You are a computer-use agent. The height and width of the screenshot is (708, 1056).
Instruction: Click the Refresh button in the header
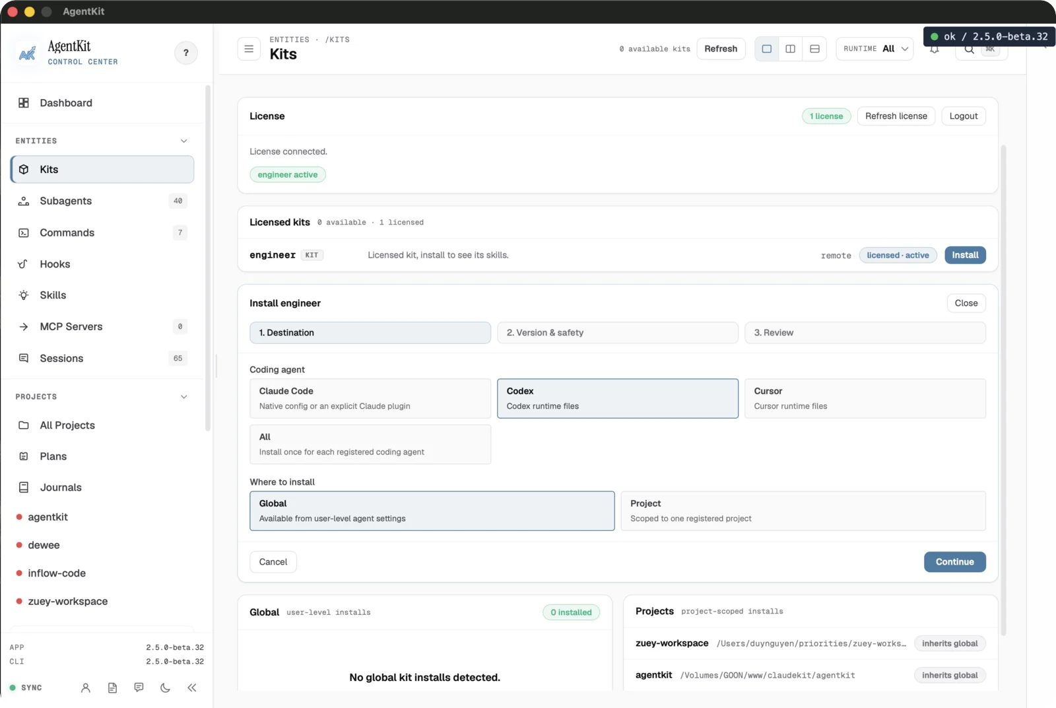[x=721, y=49]
